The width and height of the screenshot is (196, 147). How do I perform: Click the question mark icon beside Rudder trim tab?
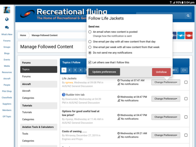pos(64,95)
